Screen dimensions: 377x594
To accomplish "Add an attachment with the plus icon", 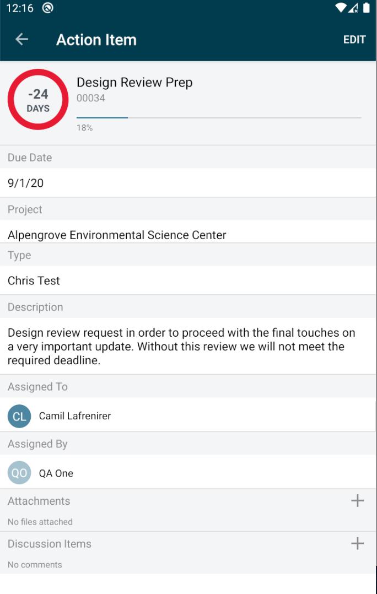I will coord(357,501).
